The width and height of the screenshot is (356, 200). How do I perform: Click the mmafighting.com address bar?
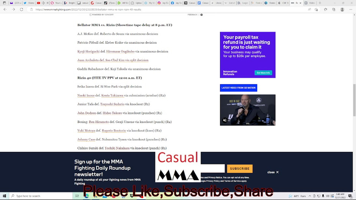[168, 10]
